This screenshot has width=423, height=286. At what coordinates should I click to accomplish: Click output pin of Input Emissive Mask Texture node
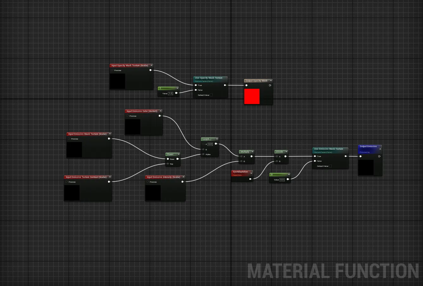pos(109,139)
